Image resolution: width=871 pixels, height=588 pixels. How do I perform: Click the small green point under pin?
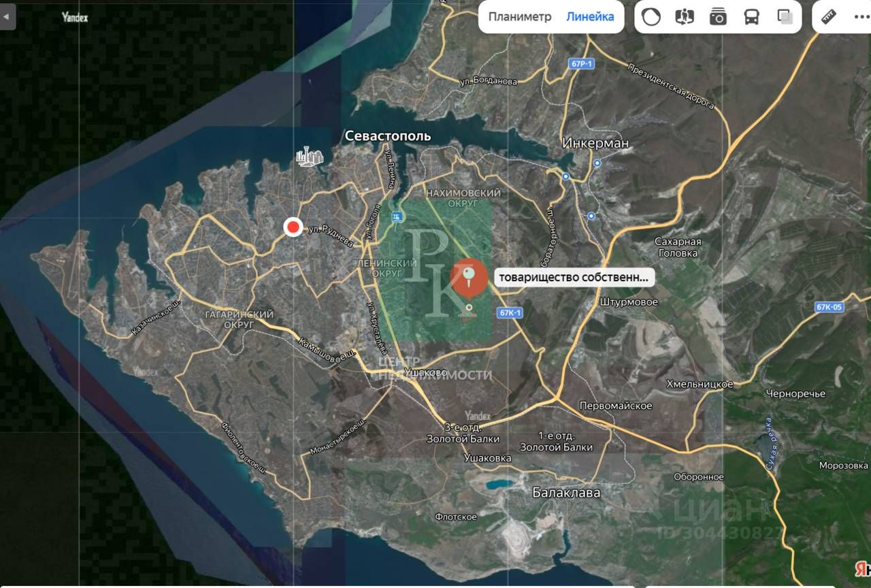tap(469, 308)
